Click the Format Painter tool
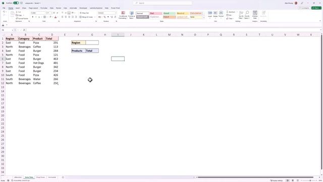This screenshot has height=182, width=323. (x=22, y=18)
